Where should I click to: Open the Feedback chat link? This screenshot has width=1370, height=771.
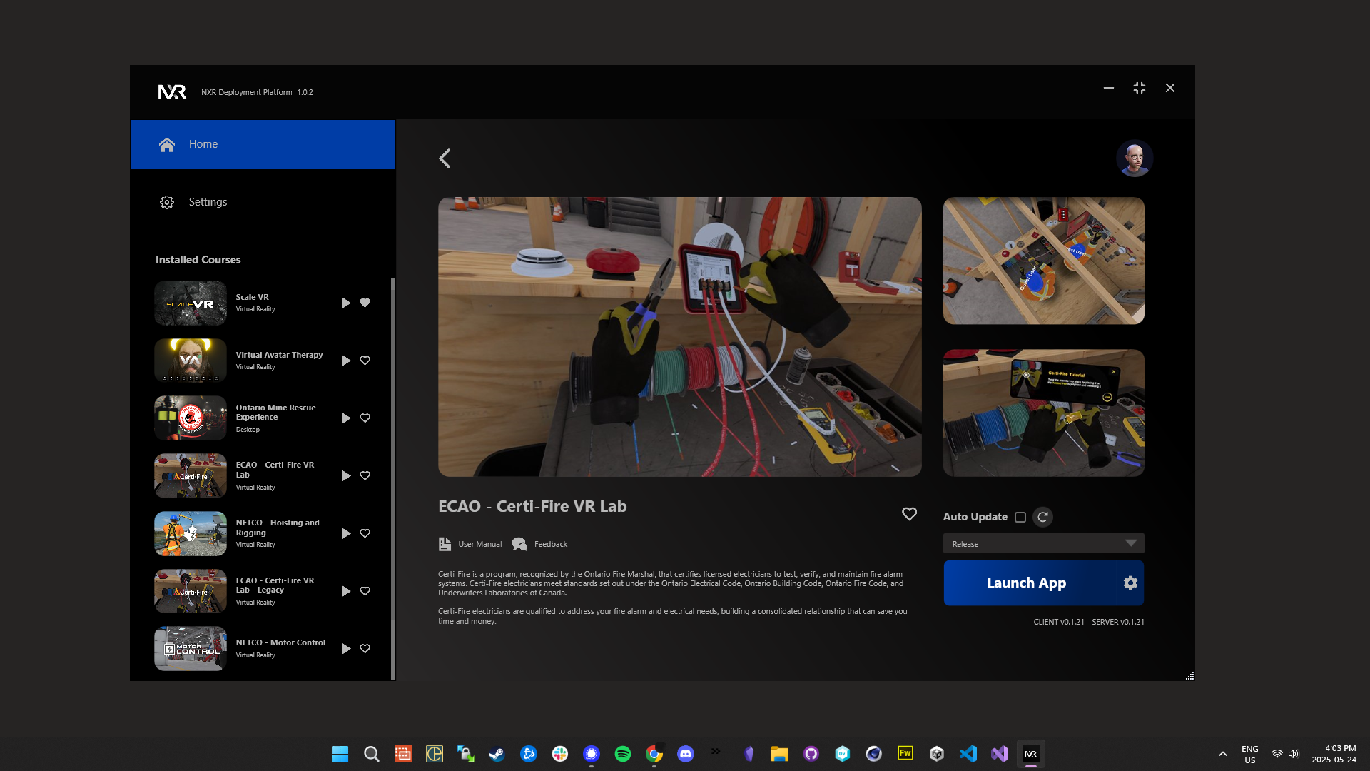pyautogui.click(x=540, y=544)
